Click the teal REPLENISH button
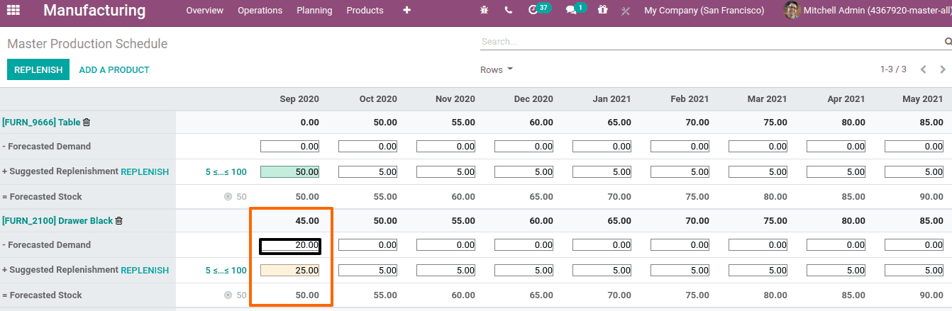 pos(38,69)
